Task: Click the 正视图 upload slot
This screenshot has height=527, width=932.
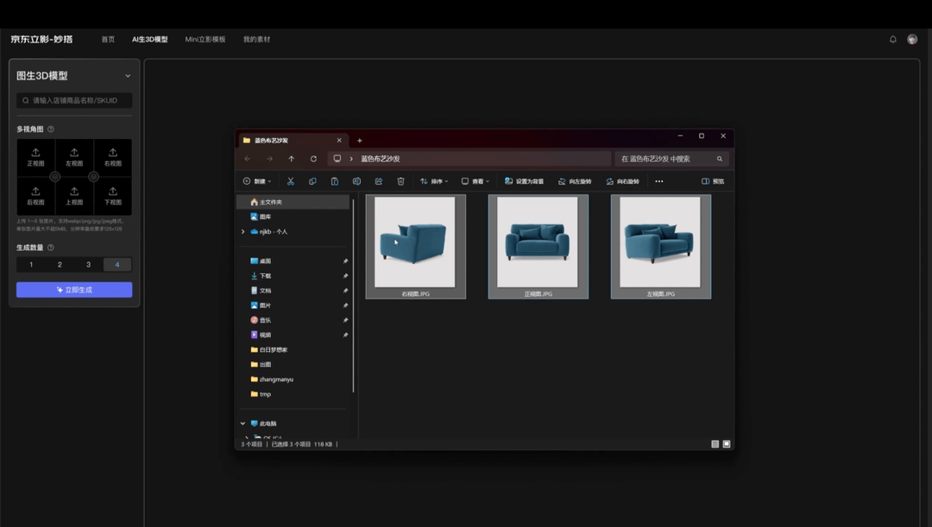Action: tap(35, 157)
